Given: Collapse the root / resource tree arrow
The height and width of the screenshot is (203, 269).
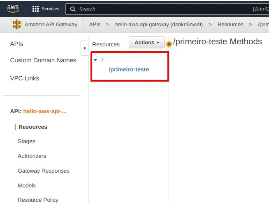Looking at the screenshot, I should pyautogui.click(x=95, y=60).
